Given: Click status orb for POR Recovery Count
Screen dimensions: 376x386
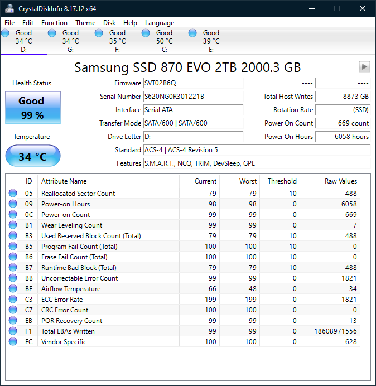Looking at the screenshot, I should [13, 320].
